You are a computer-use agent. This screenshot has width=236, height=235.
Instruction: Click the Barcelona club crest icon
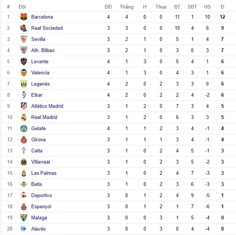pos(24,17)
